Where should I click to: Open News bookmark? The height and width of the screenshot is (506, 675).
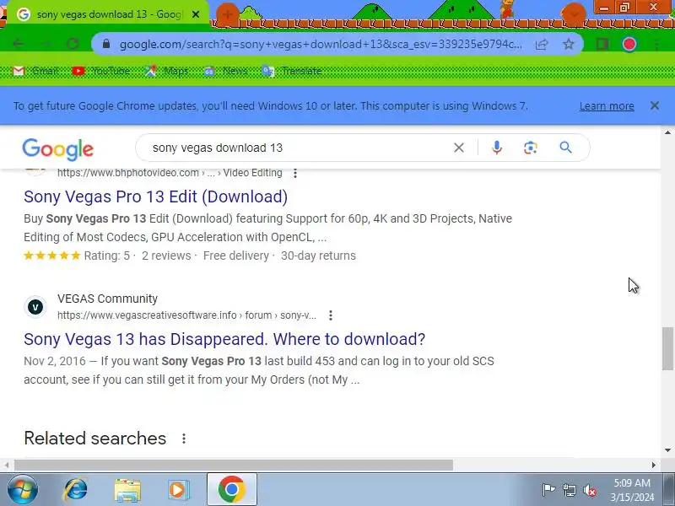tap(225, 71)
